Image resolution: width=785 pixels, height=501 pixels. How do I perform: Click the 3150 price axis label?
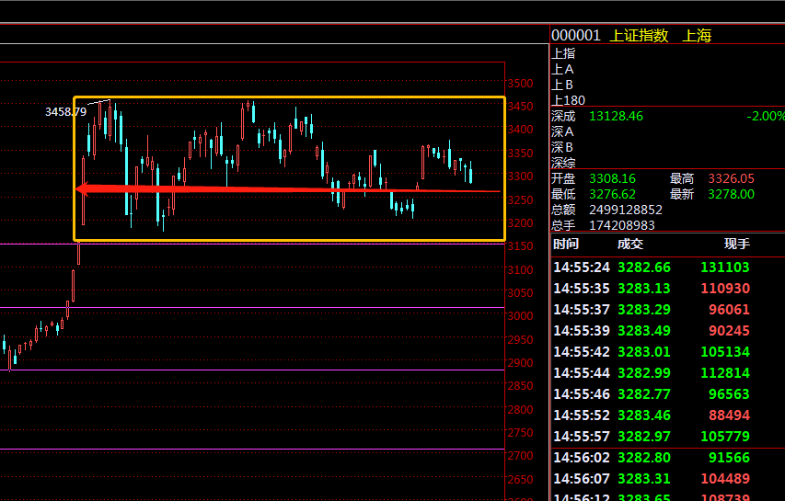tap(520, 246)
